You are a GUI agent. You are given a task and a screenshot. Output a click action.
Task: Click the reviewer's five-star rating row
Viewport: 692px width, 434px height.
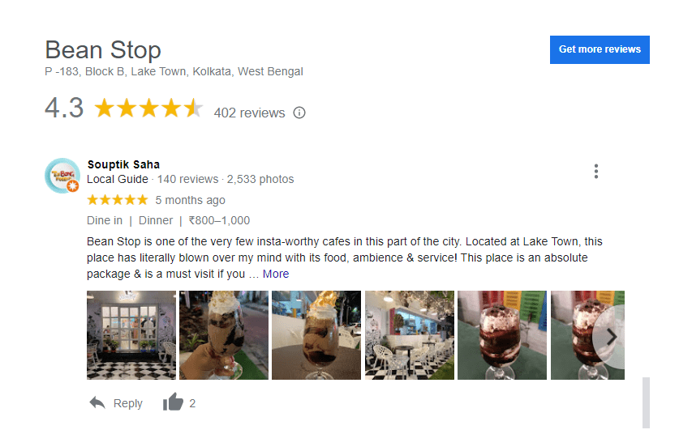pos(118,200)
